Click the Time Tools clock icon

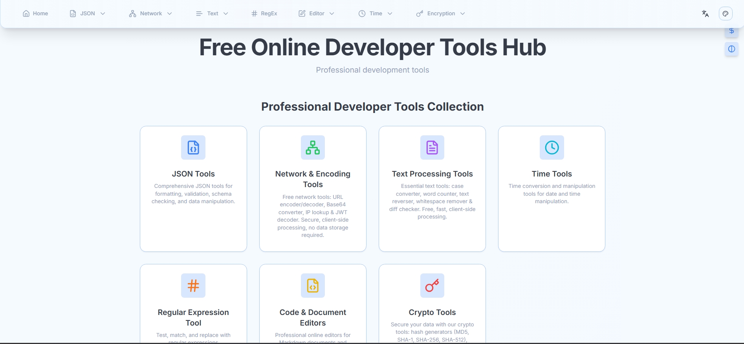(x=552, y=147)
